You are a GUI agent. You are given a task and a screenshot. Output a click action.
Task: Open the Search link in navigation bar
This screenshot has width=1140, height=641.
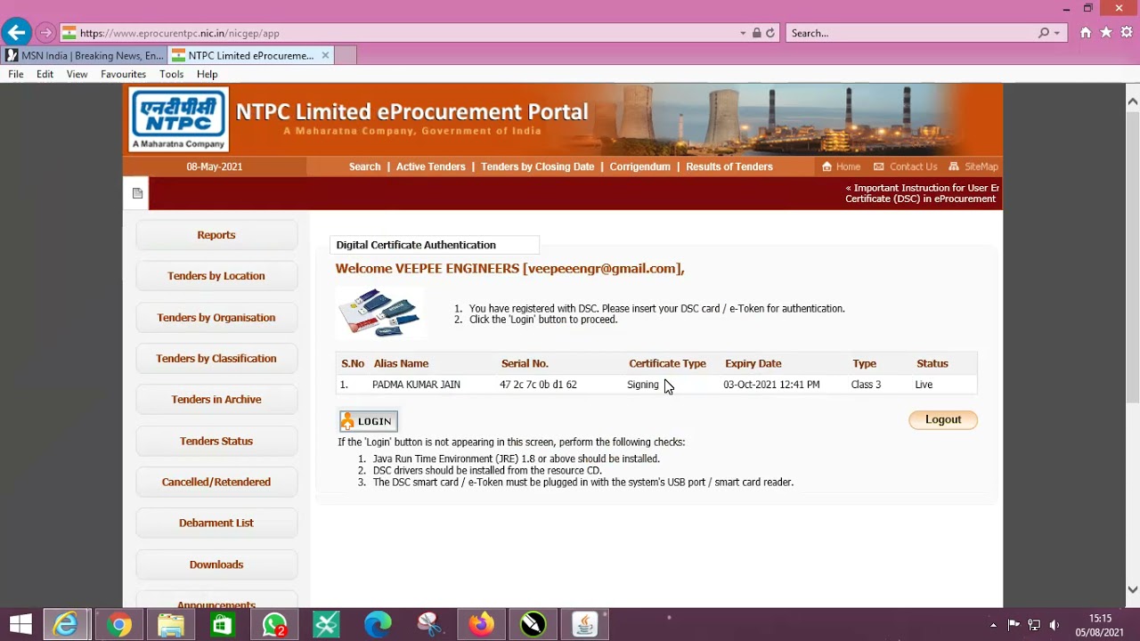(364, 166)
